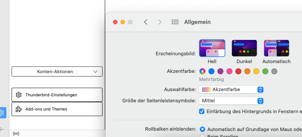Click the connection status icon in Thunderbird status bar
Viewport: 302px width, 137px height.
(16, 133)
